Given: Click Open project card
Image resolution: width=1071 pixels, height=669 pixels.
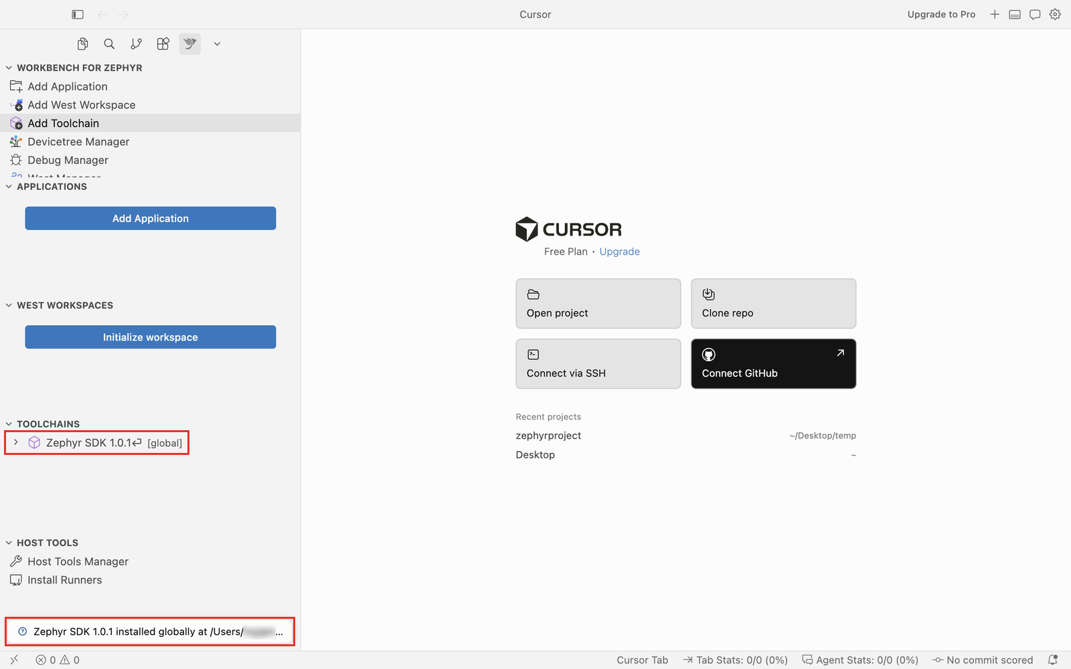Looking at the screenshot, I should (x=598, y=304).
